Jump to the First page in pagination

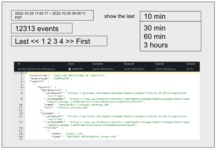(83, 41)
